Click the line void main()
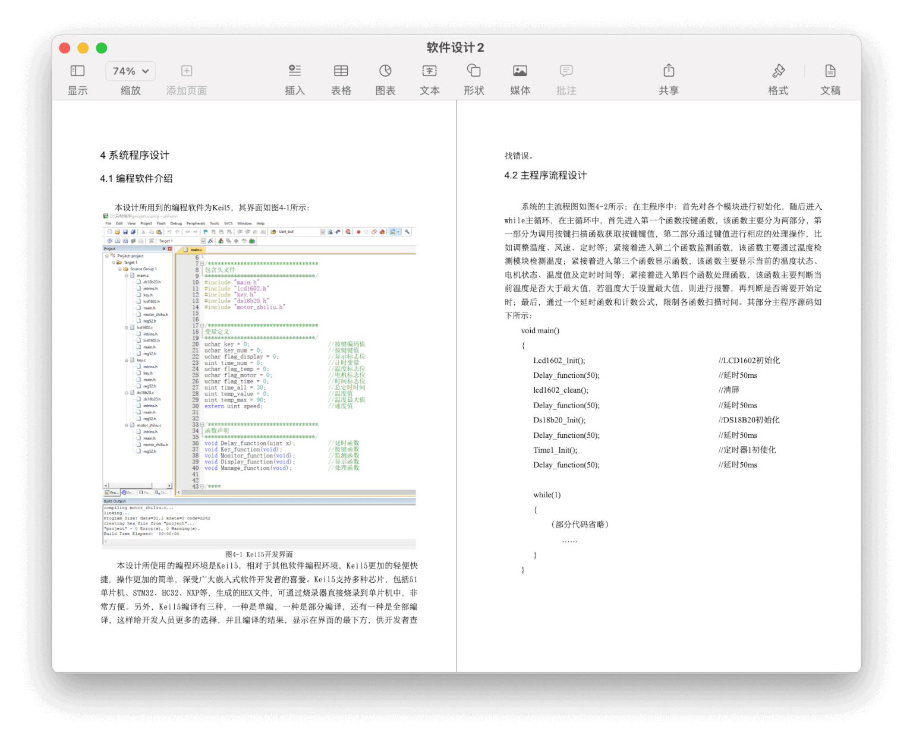Viewport: 913px width, 742px height. click(x=540, y=331)
